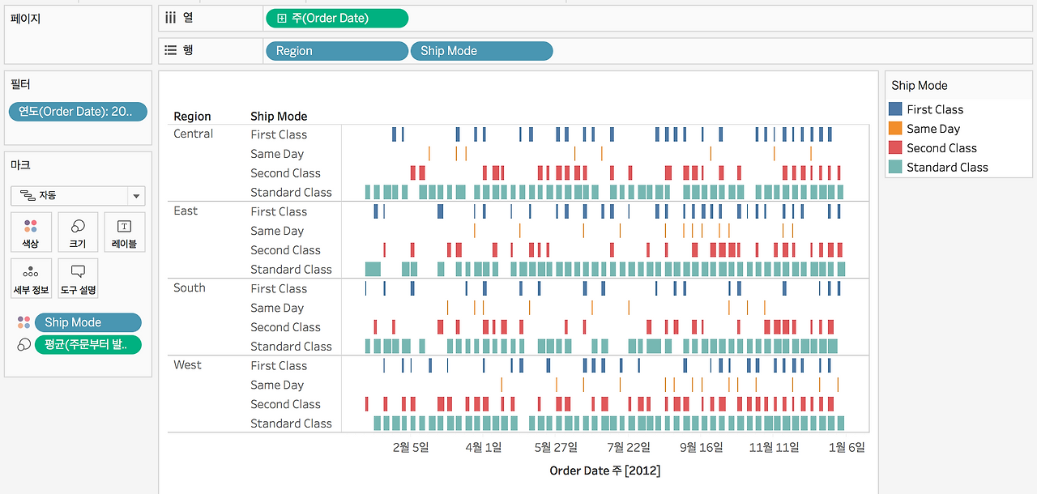
Task: Click the 4월 1일 axis tick label
Action: coord(484,447)
